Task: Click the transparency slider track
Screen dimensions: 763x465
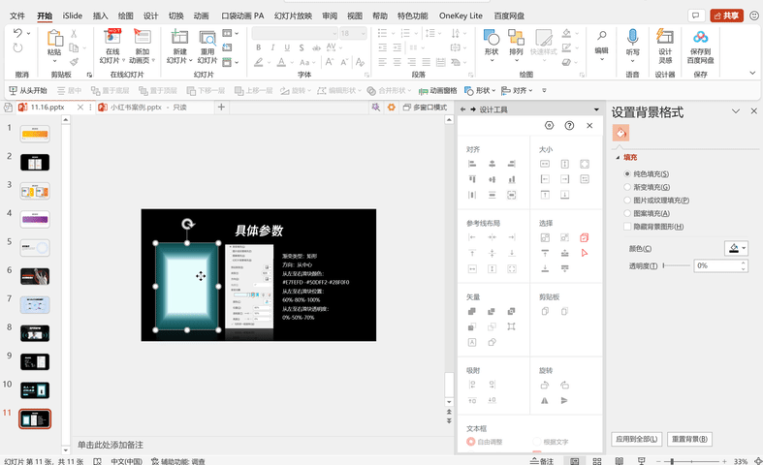Action: tap(677, 265)
